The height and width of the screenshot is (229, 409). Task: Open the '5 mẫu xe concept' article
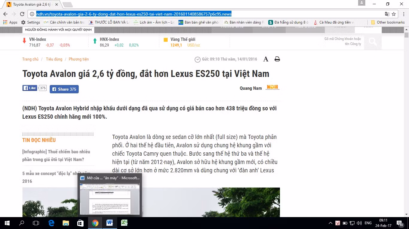[56, 177]
